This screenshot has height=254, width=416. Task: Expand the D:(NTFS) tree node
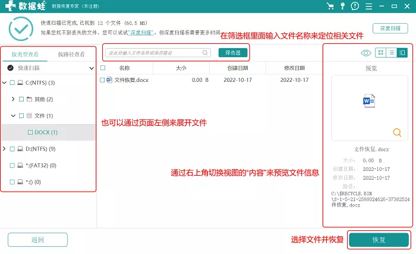pos(4,148)
